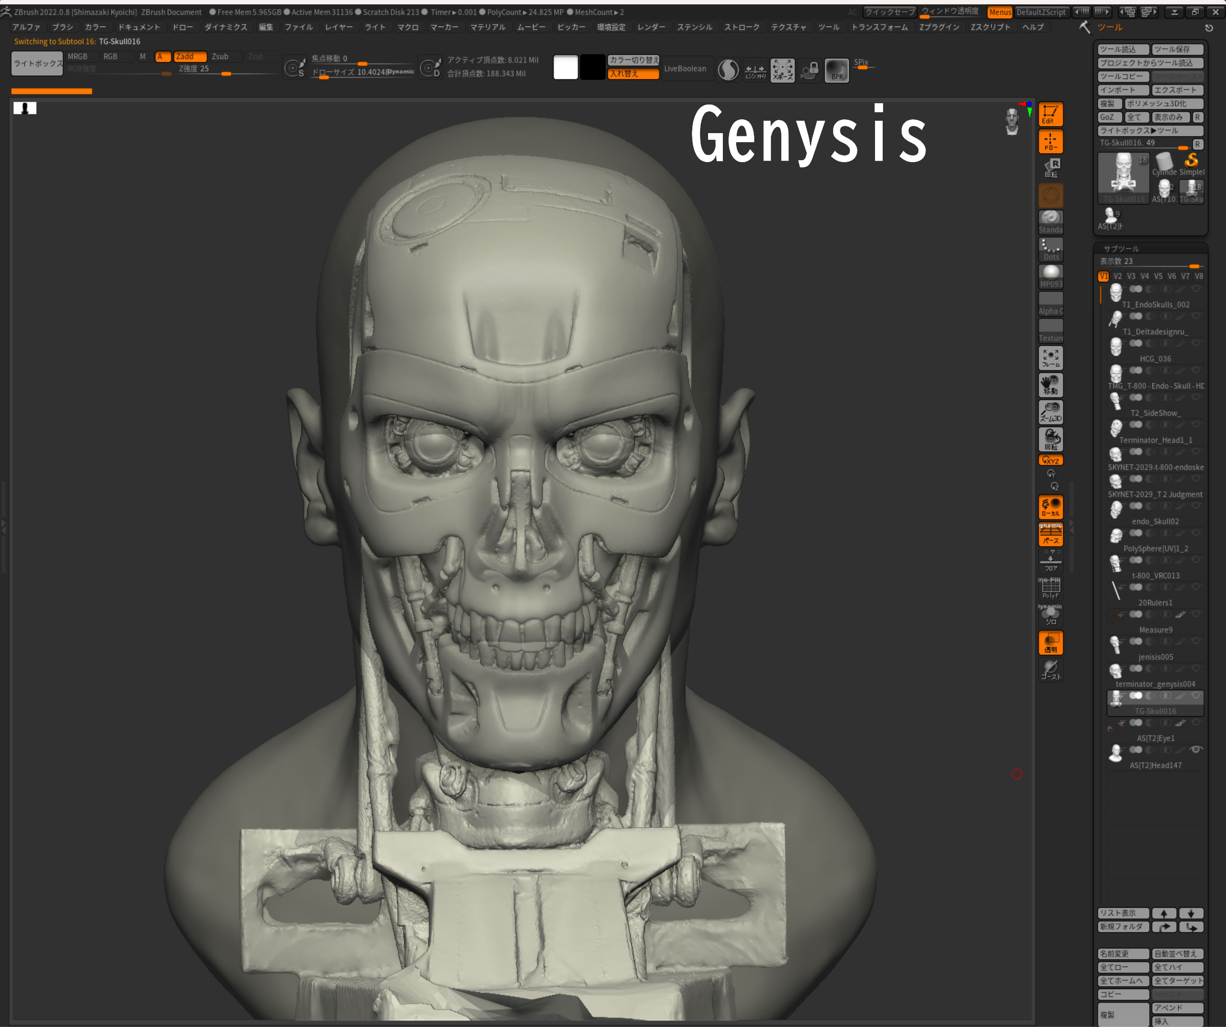The image size is (1226, 1027).
Task: Click the Menus toggle button
Action: [x=1000, y=12]
